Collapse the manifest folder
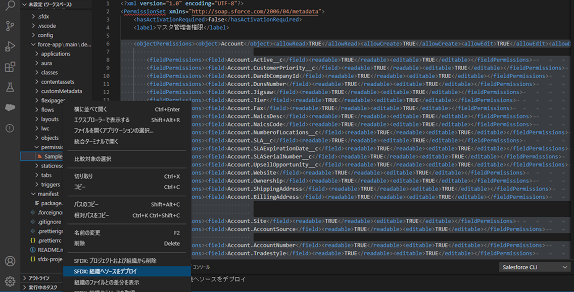Viewport: 574px width, 292px height. [33, 194]
